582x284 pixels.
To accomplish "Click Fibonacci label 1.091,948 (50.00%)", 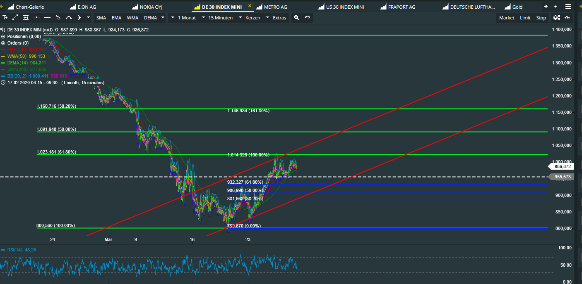I will coord(56,129).
